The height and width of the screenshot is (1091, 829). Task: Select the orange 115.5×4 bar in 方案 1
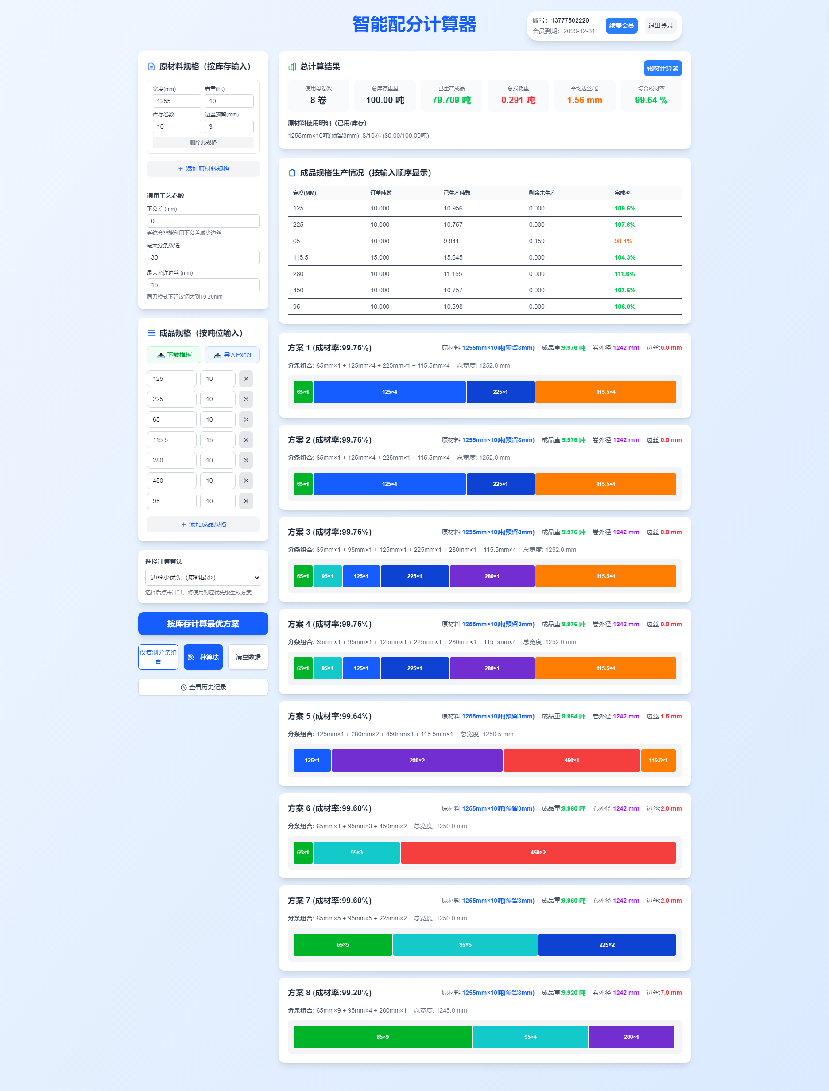[x=605, y=392]
